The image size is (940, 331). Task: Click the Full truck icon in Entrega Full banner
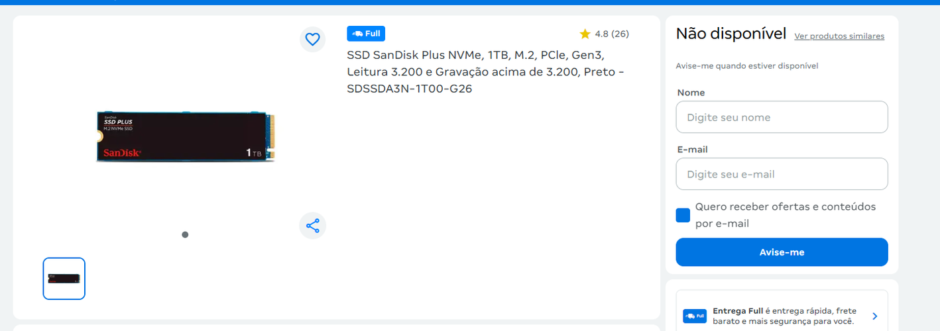pyautogui.click(x=695, y=316)
